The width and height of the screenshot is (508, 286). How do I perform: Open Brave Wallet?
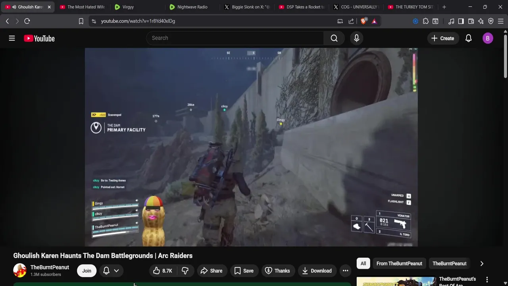(471, 21)
